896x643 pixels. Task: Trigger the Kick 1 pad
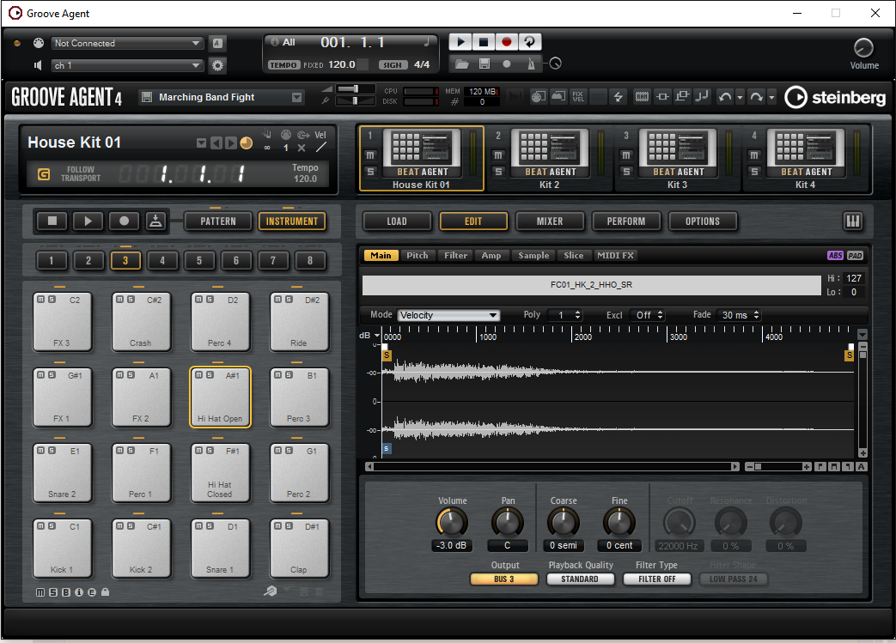coord(62,549)
